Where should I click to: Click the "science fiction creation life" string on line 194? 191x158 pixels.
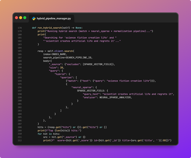tap(128, 81)
